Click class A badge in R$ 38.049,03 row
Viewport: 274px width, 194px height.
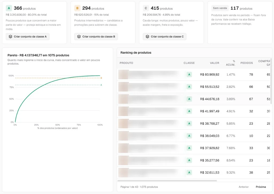coord(189,136)
